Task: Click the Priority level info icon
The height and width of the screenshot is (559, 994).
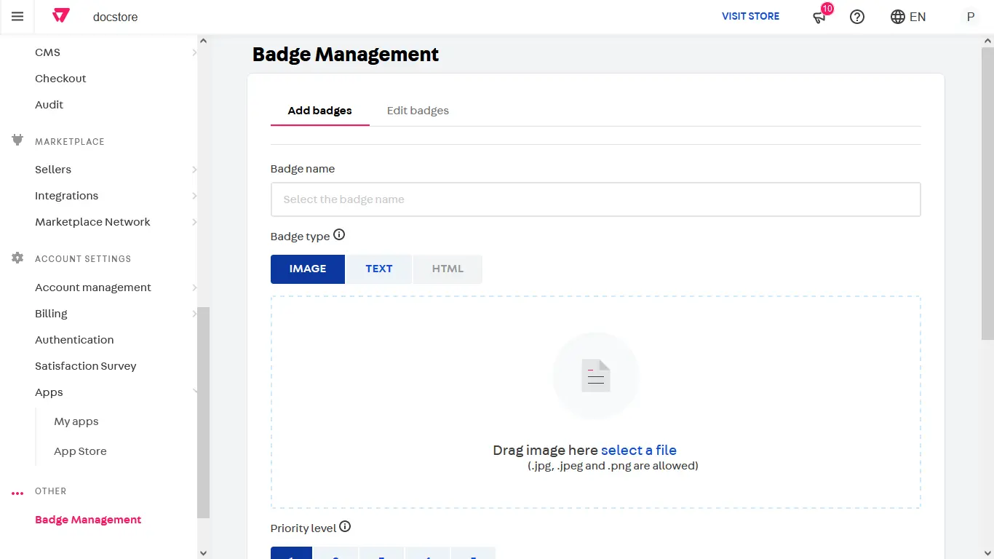Action: coord(345,527)
